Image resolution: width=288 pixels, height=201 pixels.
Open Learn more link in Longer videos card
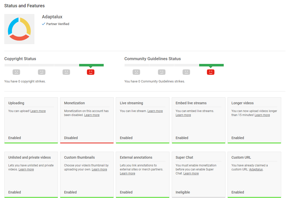tap(262, 115)
